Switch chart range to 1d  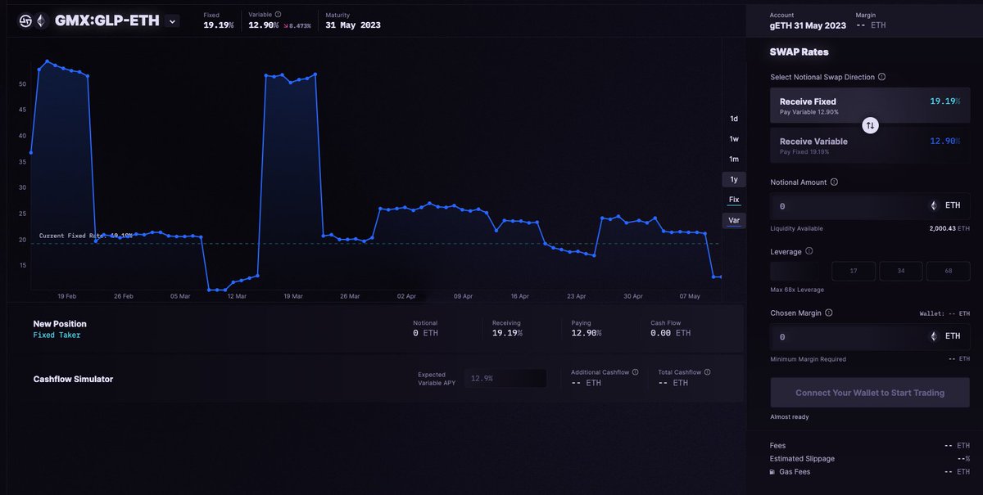click(734, 119)
